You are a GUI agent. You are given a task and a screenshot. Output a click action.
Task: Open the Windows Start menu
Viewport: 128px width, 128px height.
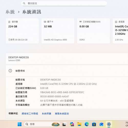[19, 124]
